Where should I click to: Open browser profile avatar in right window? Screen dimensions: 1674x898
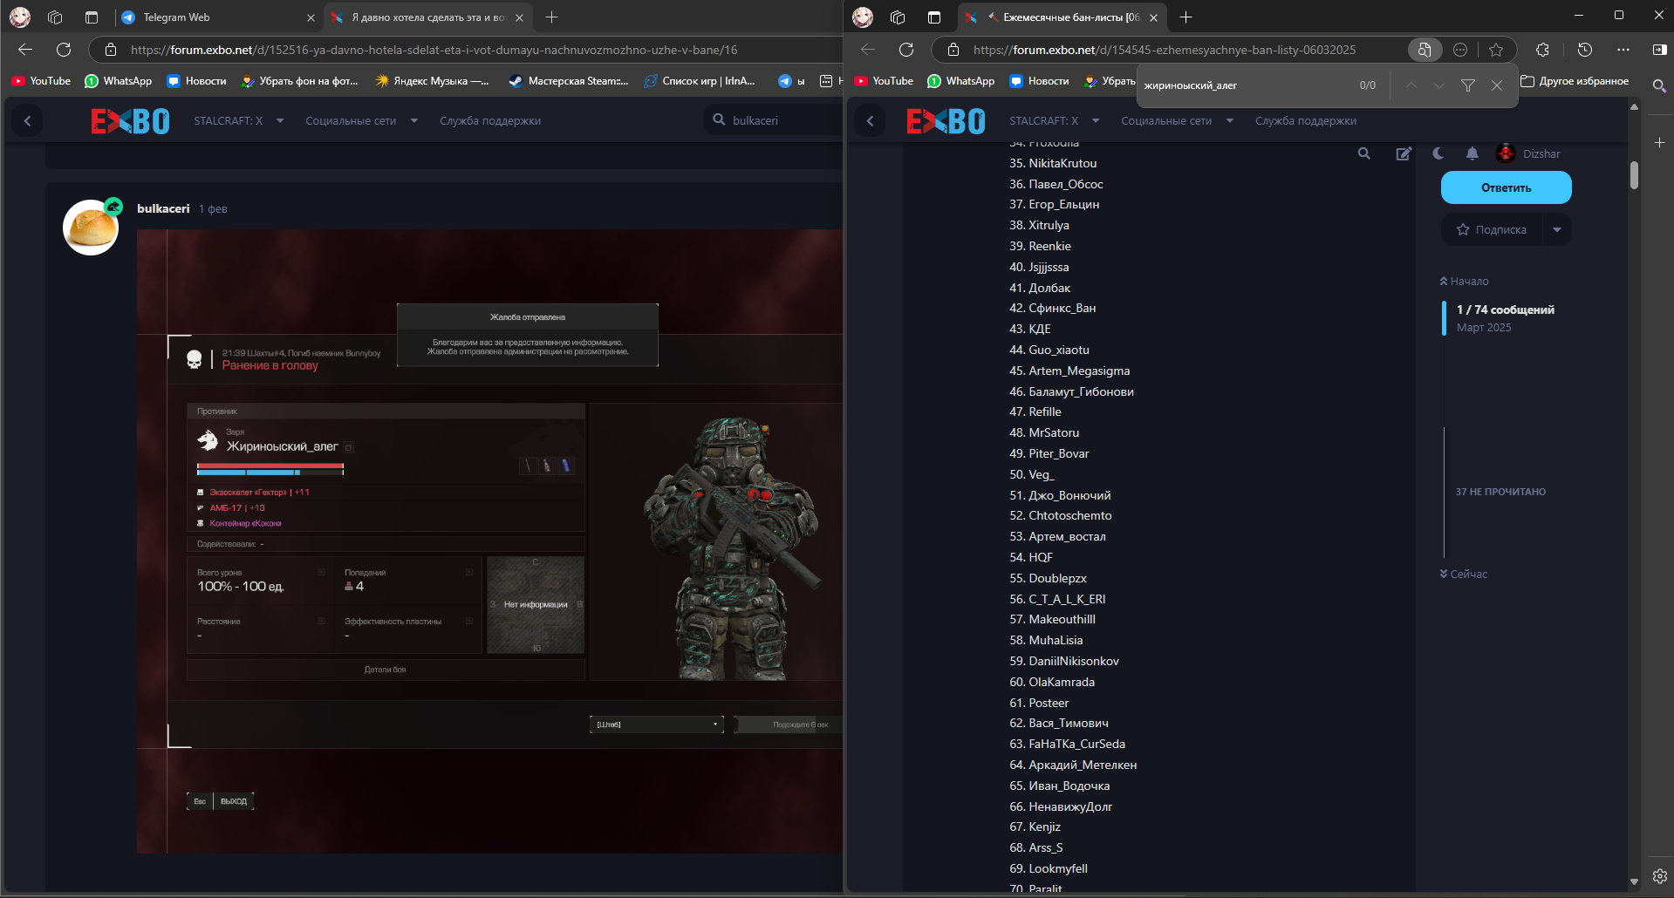point(863,17)
